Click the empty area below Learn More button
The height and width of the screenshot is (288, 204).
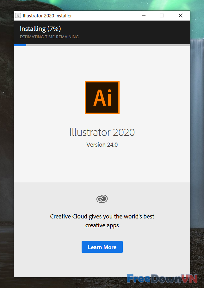(102, 266)
